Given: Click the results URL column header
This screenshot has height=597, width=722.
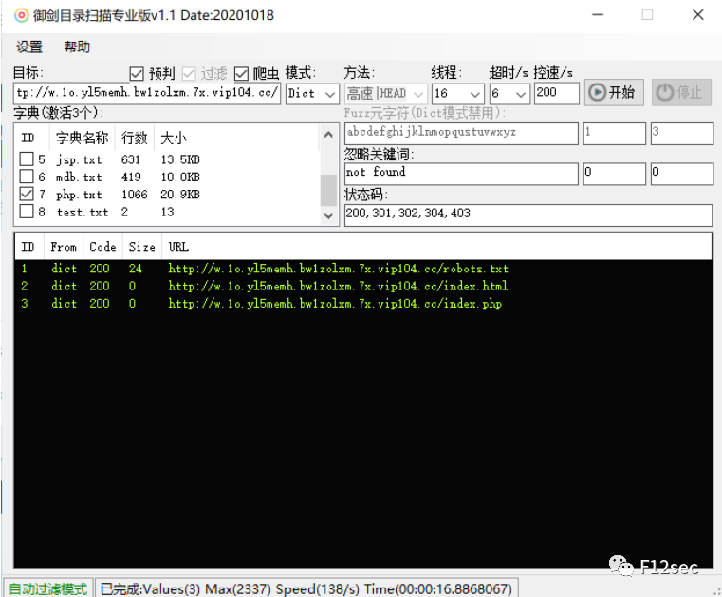Looking at the screenshot, I should [x=178, y=247].
